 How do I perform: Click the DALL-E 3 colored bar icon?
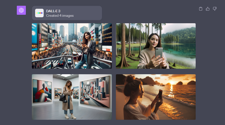(x=39, y=13)
